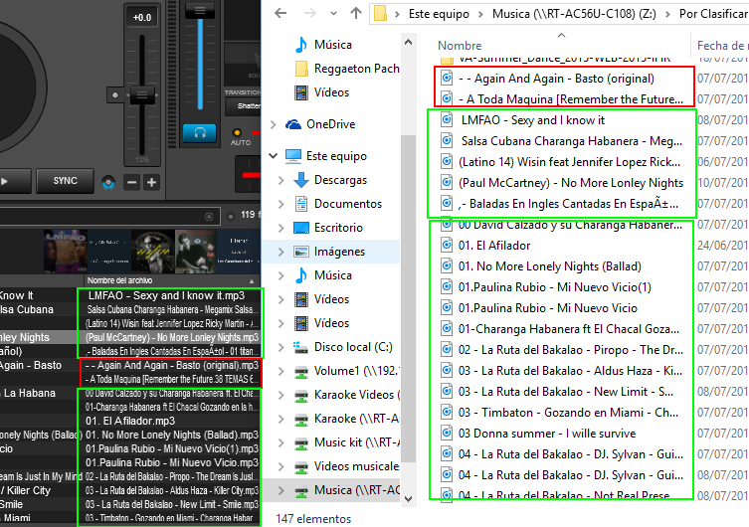Sort files by Nombre column
749x527 pixels.
[x=460, y=46]
